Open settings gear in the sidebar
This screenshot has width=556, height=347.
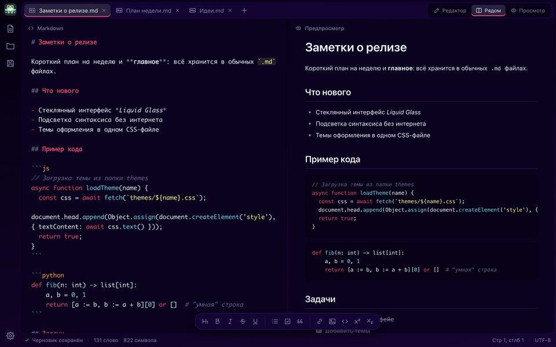point(10,335)
